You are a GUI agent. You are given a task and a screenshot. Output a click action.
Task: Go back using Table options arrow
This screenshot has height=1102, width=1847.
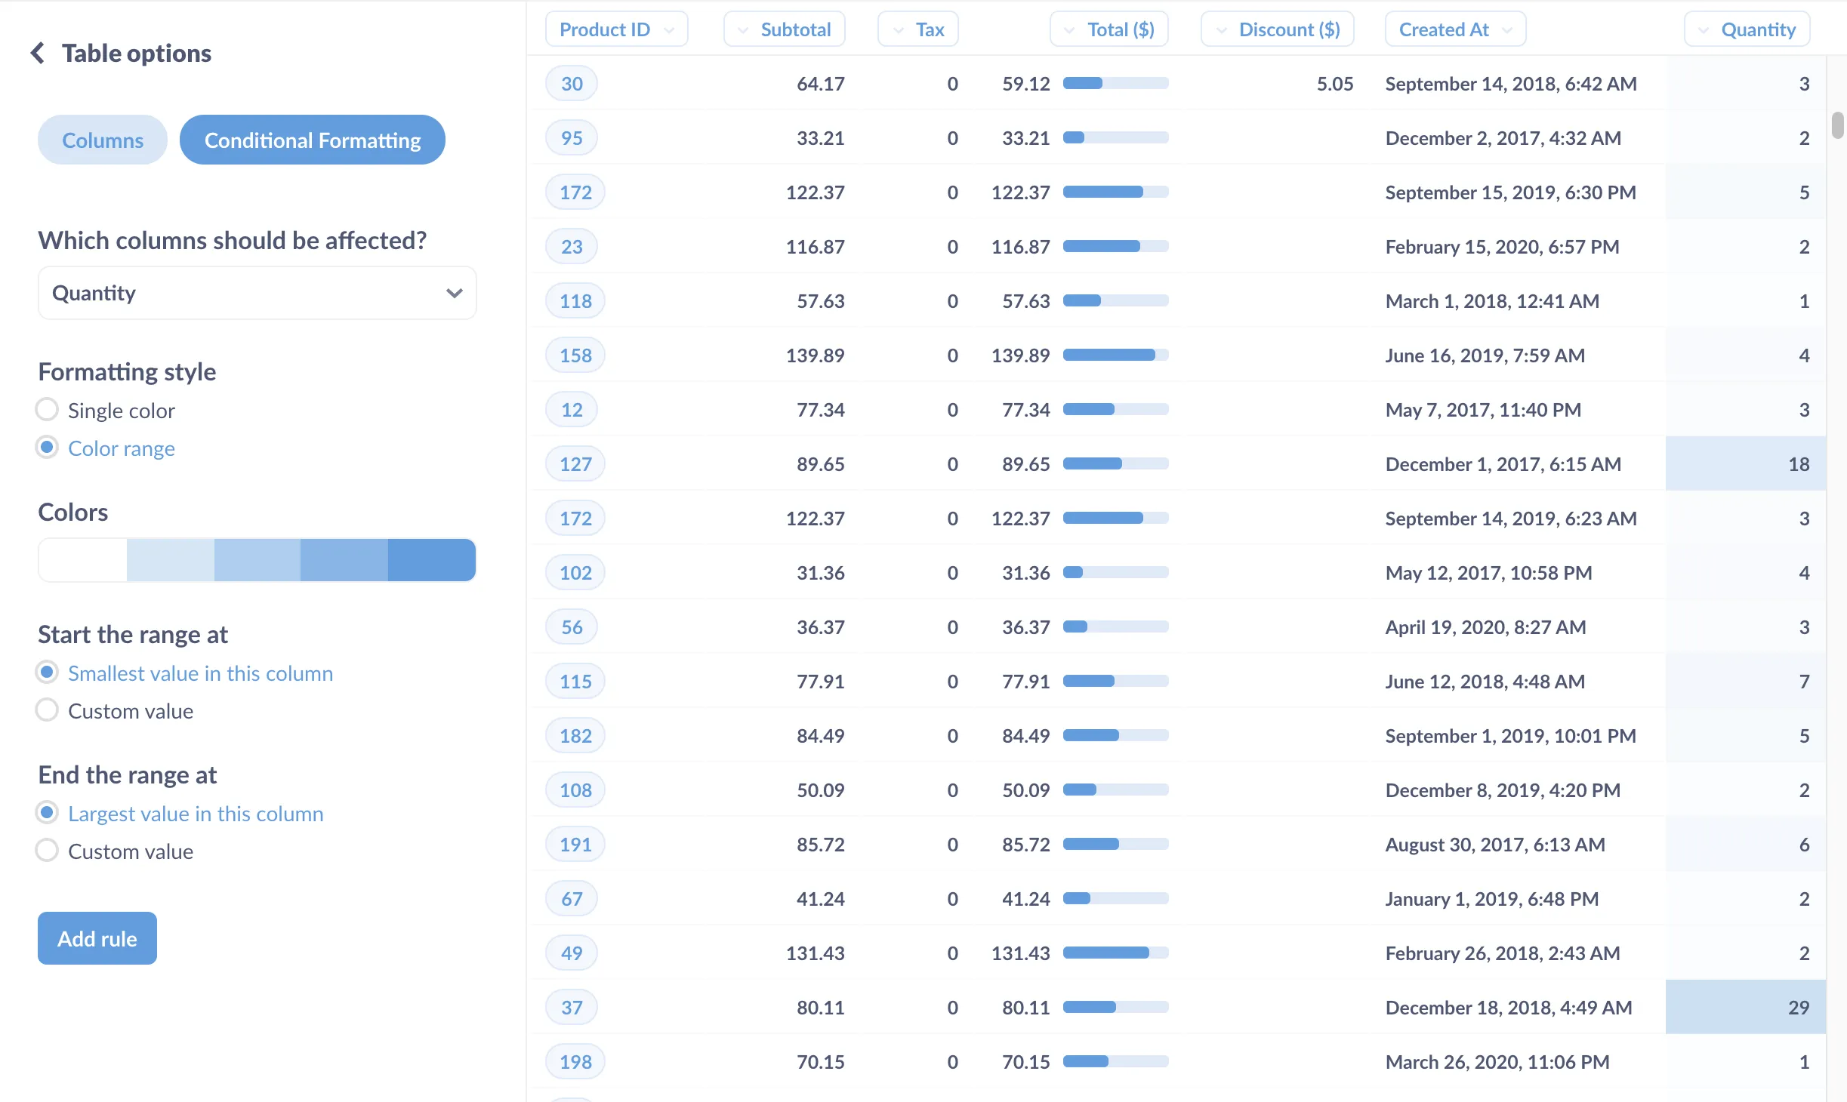[37, 53]
